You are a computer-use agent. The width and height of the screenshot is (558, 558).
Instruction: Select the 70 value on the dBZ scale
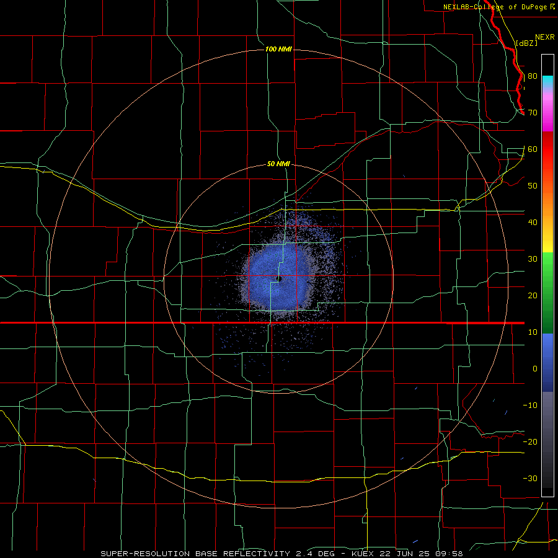tap(533, 113)
